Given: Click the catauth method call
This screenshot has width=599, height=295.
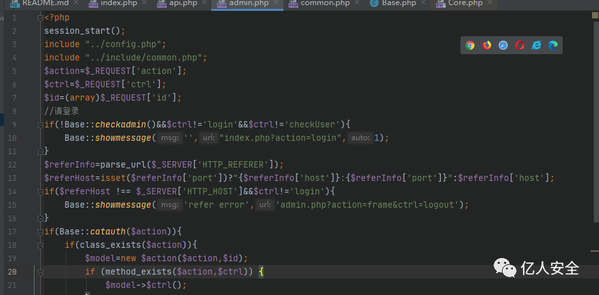Looking at the screenshot, I should (108, 231).
